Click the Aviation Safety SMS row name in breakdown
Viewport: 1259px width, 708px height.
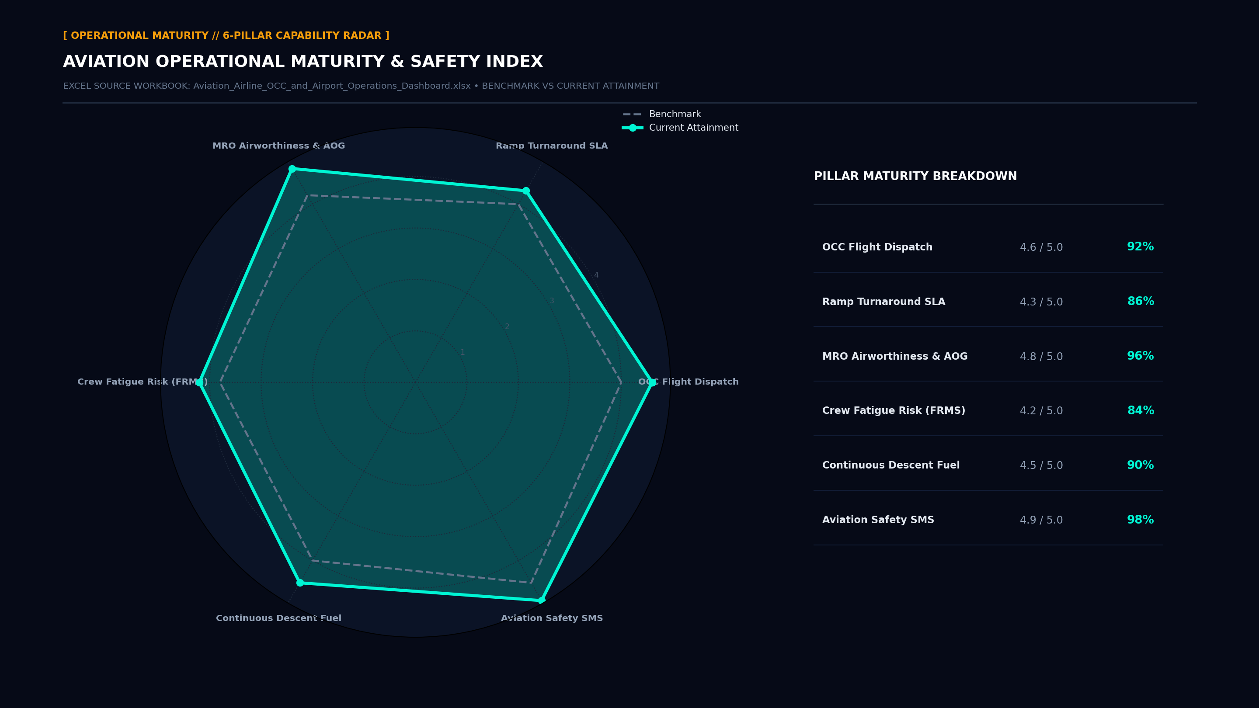coord(878,521)
